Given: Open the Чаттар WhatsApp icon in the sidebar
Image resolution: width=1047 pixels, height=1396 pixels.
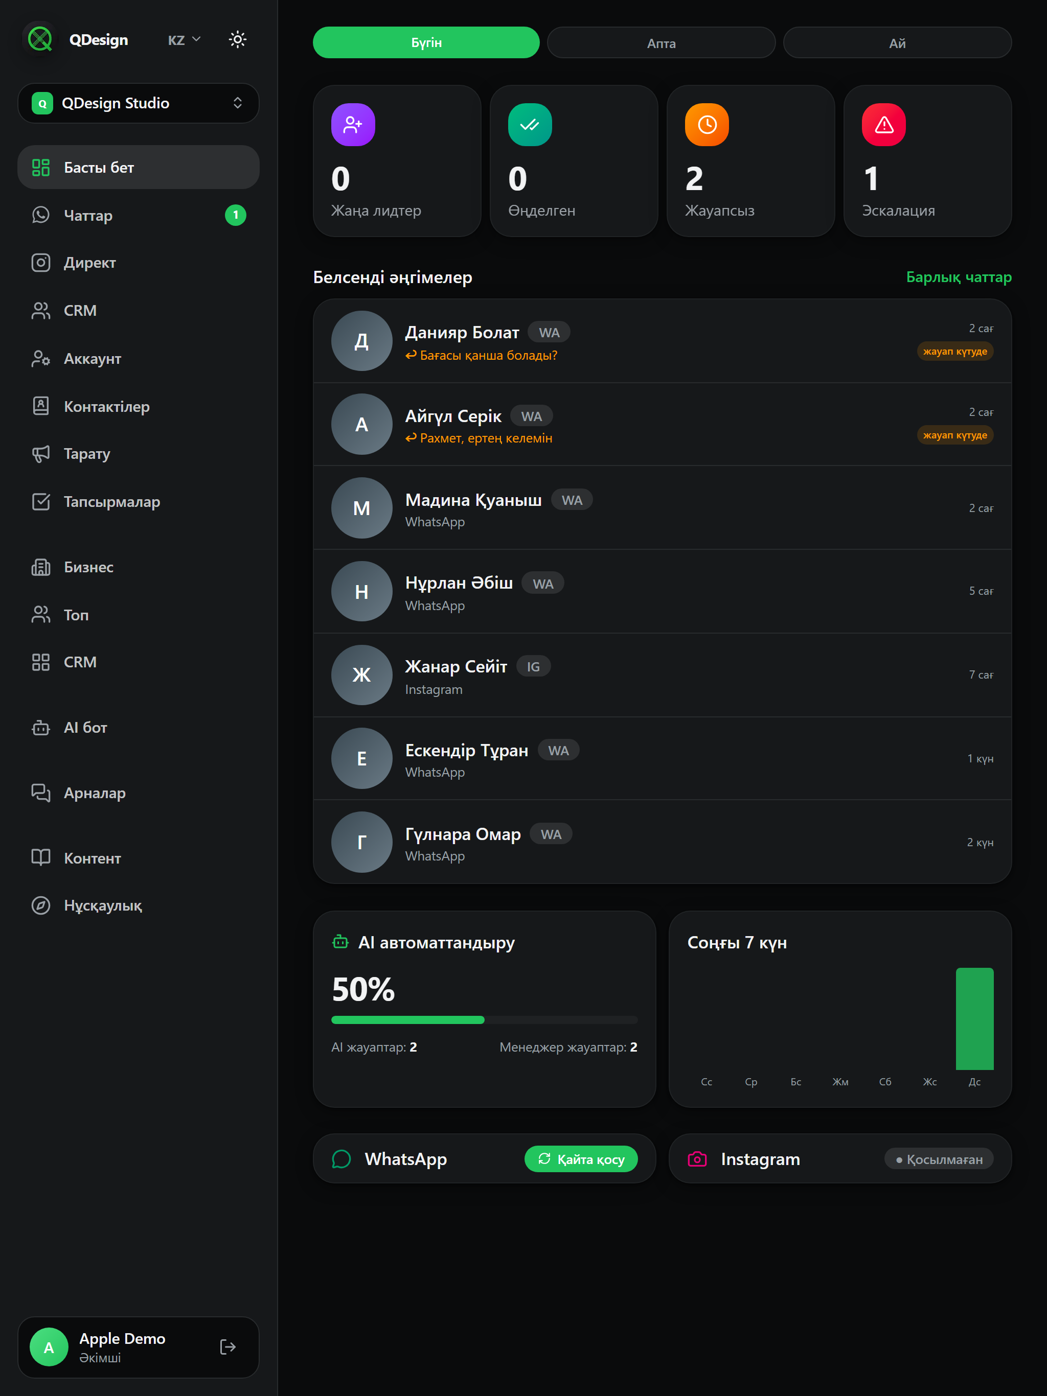Looking at the screenshot, I should click(41, 215).
